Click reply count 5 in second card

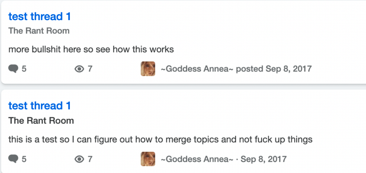pos(24,159)
